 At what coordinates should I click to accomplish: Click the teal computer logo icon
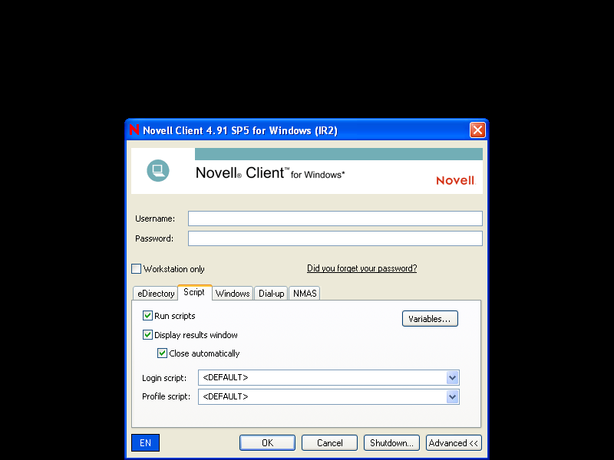click(x=158, y=170)
